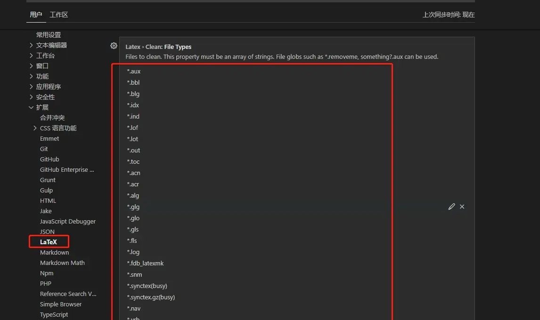Expand the 功能 settings group
The height and width of the screenshot is (320, 540).
pyautogui.click(x=42, y=76)
